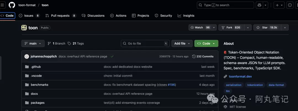Click johannschopplich's avatar image
Viewport: 298px width, 111px height.
pyautogui.click(x=27, y=56)
